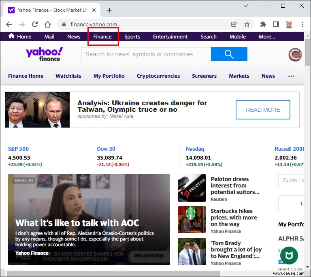Toggle the browser side panel icon

(276, 24)
